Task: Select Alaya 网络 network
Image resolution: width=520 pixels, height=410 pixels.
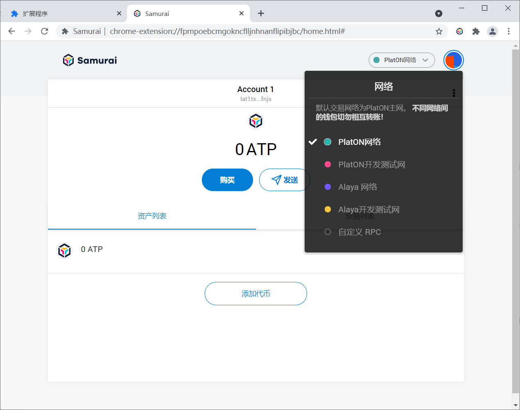Action: (x=357, y=187)
